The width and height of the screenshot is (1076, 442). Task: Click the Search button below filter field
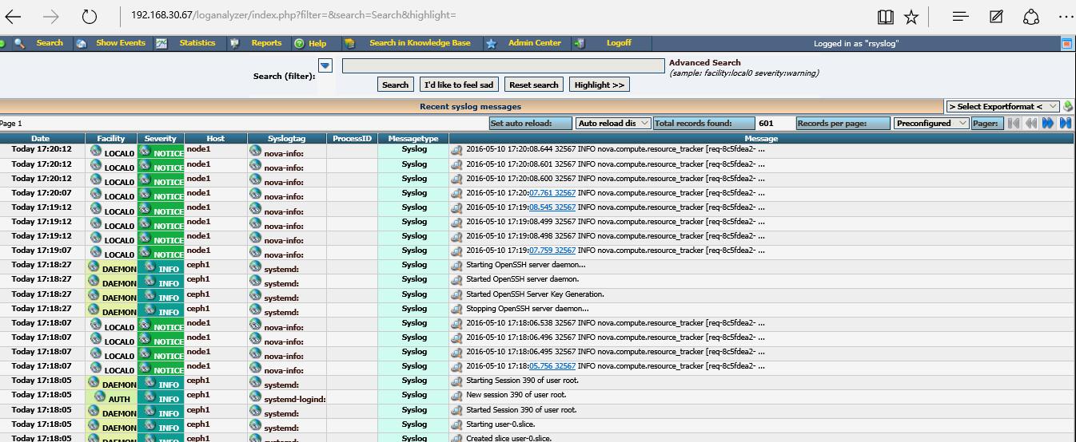(395, 85)
